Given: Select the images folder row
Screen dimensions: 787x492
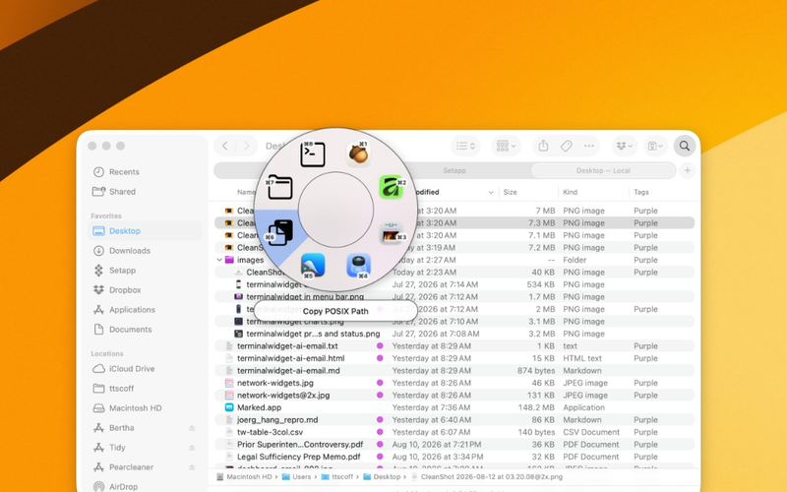Looking at the screenshot, I should [454, 260].
